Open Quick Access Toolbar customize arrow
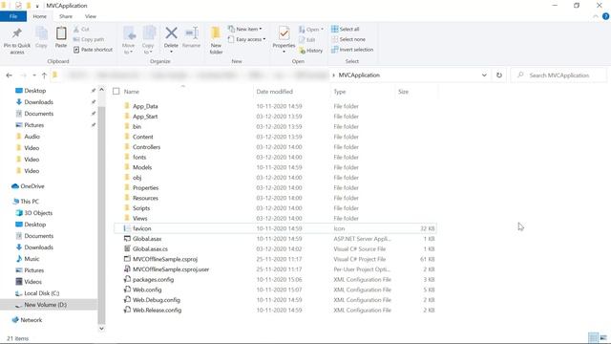The image size is (611, 344). (x=37, y=6)
